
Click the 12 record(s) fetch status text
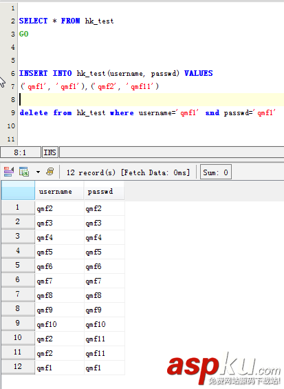coord(128,172)
